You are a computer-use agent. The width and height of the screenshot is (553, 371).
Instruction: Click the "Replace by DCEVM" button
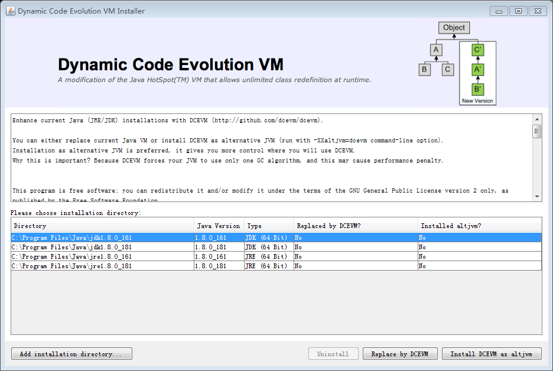pyautogui.click(x=400, y=353)
